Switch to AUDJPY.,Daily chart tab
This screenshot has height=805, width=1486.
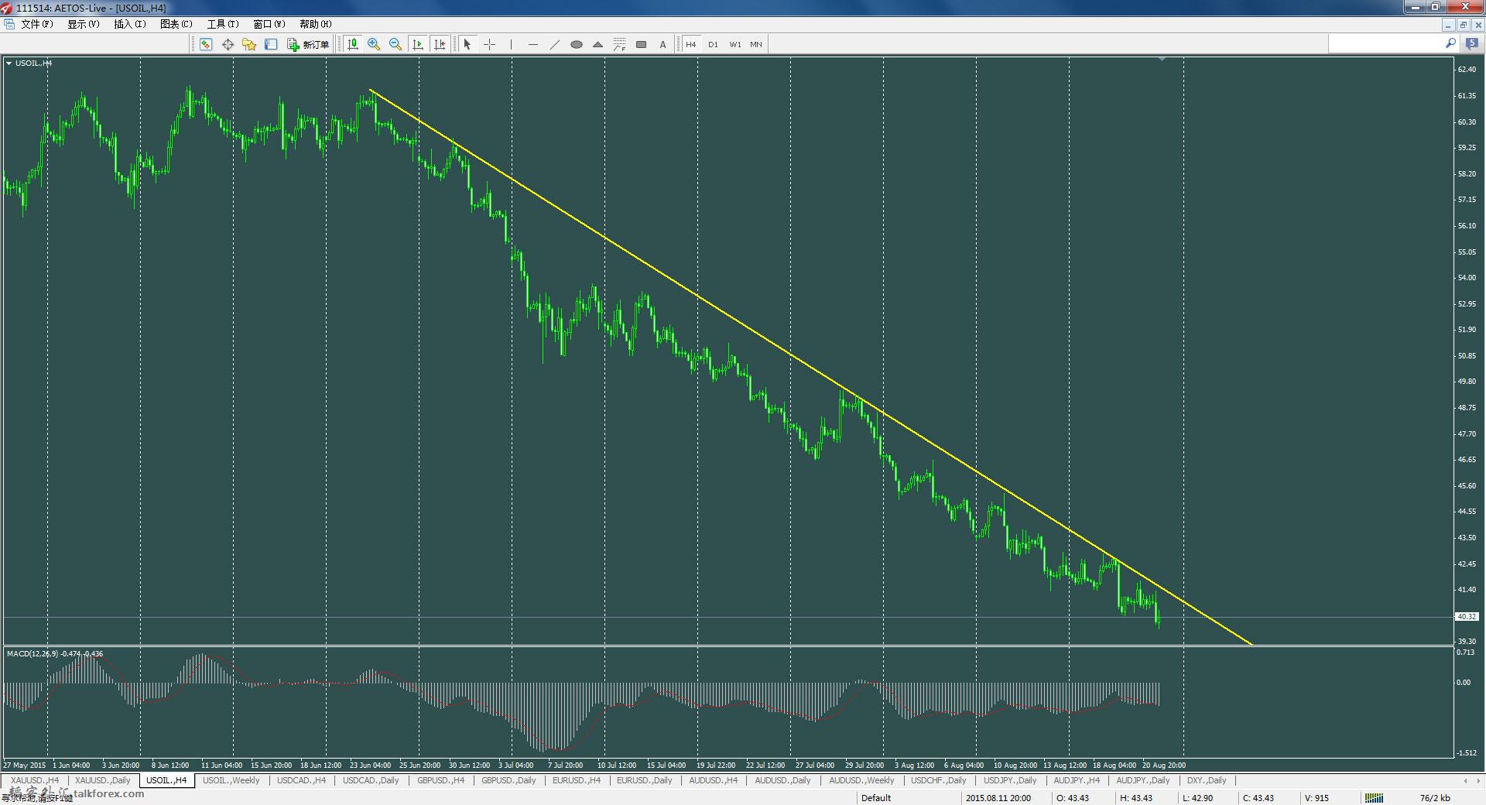click(x=1142, y=780)
